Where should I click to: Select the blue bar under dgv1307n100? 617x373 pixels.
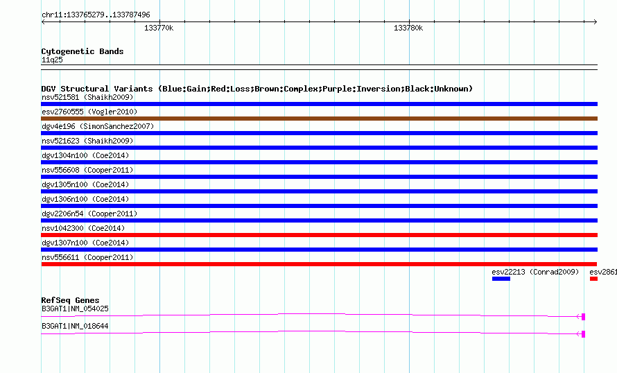319,250
